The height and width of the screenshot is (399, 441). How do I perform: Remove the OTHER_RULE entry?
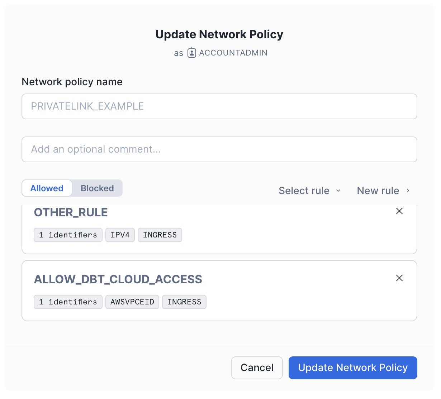point(399,211)
